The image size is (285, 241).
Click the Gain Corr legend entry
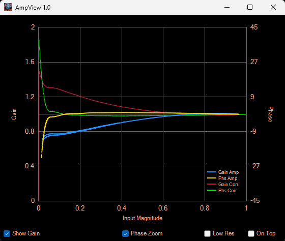coord(228,185)
